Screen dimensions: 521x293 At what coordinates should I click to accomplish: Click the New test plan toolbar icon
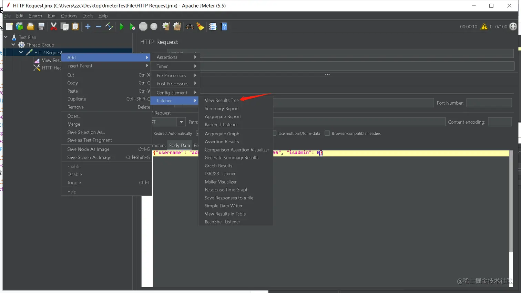coord(9,27)
